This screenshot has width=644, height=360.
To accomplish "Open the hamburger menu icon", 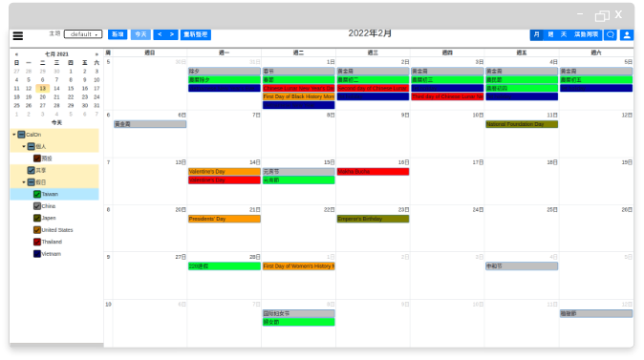I will [17, 35].
